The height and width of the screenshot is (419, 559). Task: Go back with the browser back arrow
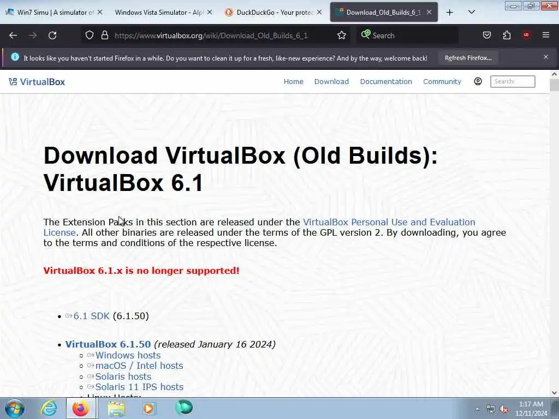(13, 35)
